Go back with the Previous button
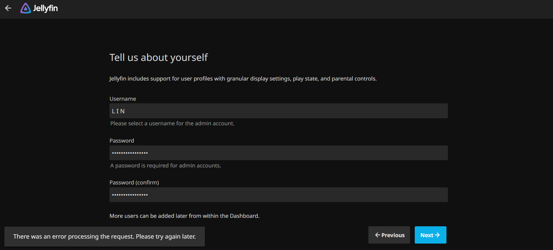 click(x=389, y=235)
